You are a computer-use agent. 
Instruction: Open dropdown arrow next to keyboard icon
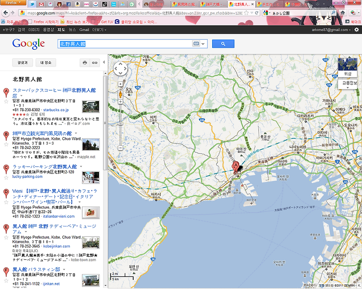point(203,44)
